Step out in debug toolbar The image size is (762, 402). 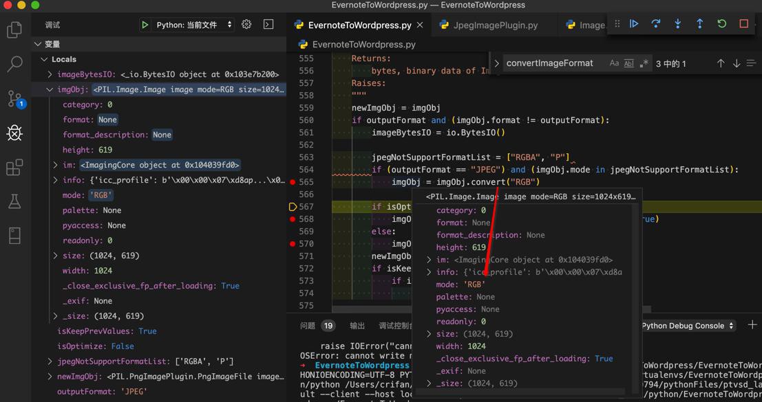[700, 23]
